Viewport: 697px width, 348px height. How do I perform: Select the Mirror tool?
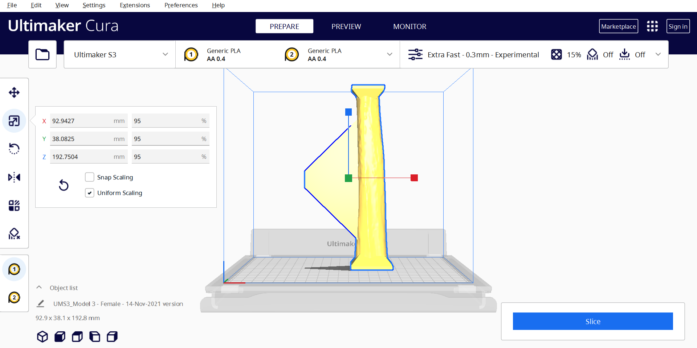pyautogui.click(x=14, y=177)
